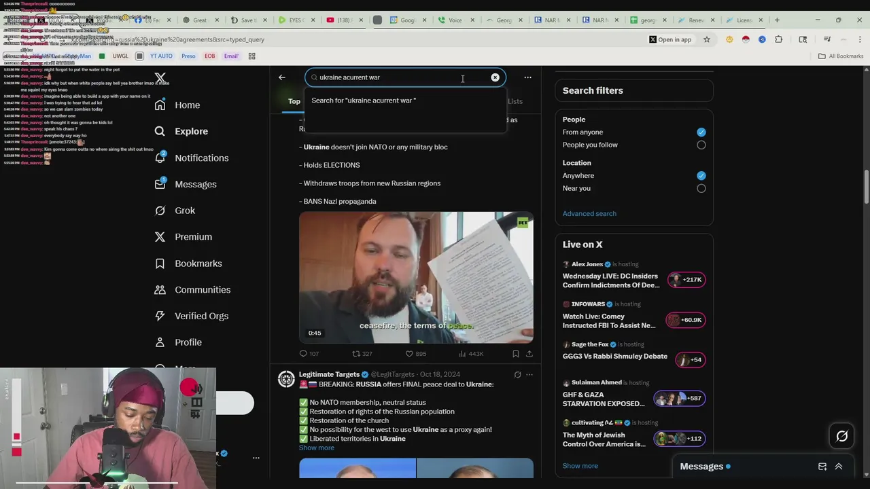Open the EOB bookmark

click(x=210, y=56)
